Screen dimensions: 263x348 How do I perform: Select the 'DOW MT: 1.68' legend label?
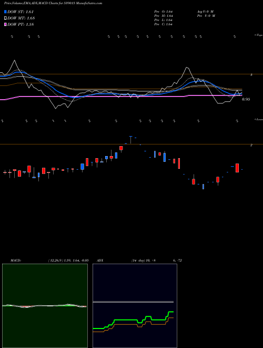click(x=21, y=18)
